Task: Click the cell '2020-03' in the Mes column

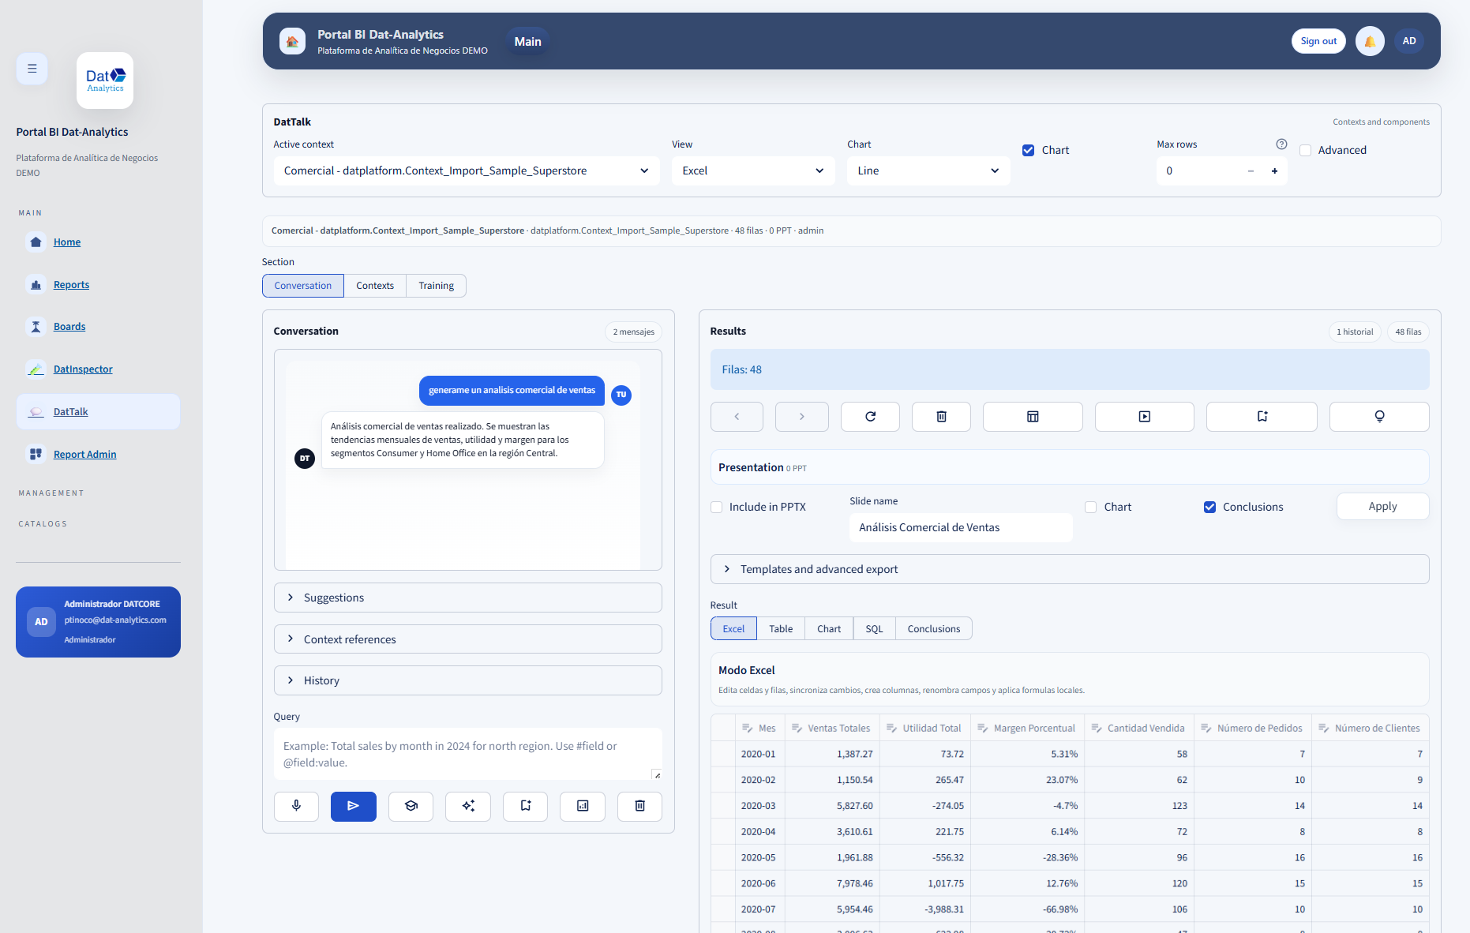Action: click(758, 806)
